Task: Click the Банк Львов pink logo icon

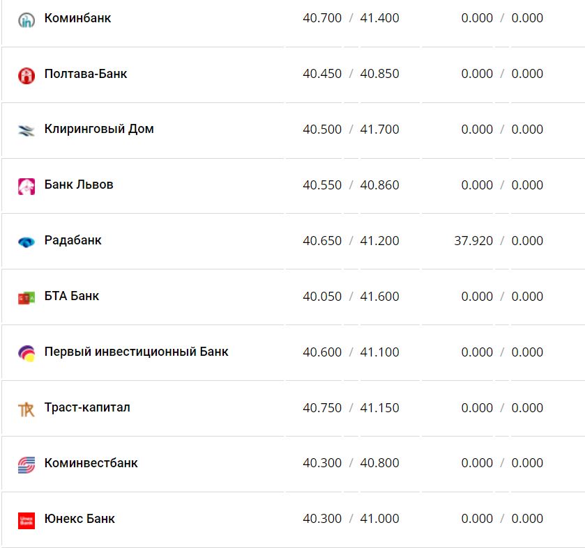Action: [26, 186]
